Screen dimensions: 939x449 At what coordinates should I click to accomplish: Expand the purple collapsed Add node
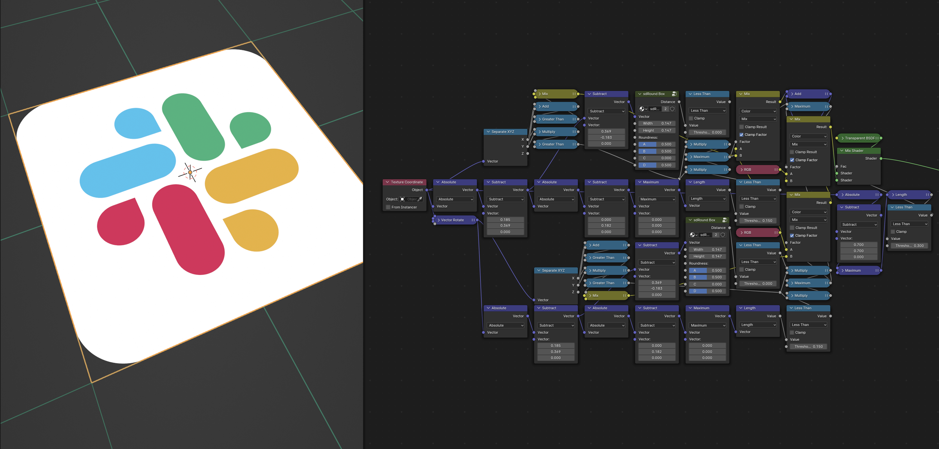coord(792,94)
